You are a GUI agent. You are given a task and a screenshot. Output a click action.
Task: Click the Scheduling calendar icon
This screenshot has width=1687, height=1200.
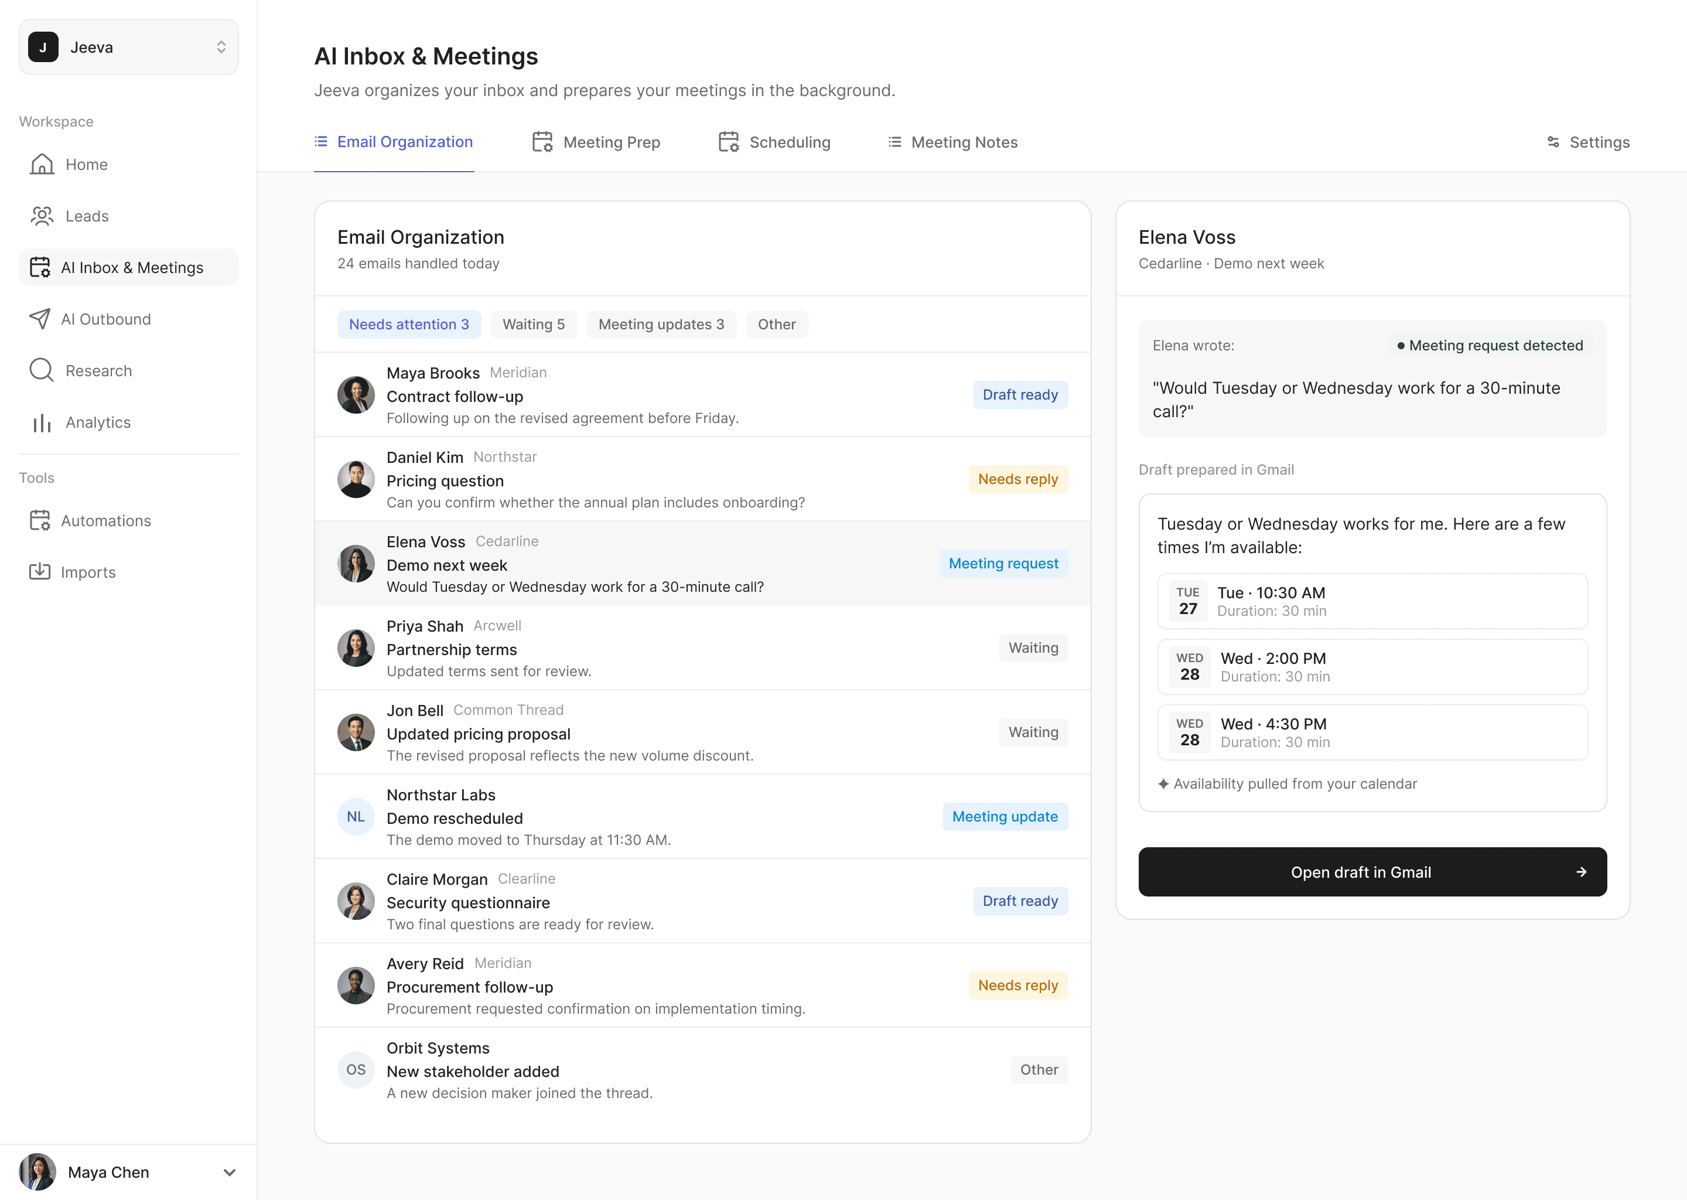pyautogui.click(x=729, y=142)
